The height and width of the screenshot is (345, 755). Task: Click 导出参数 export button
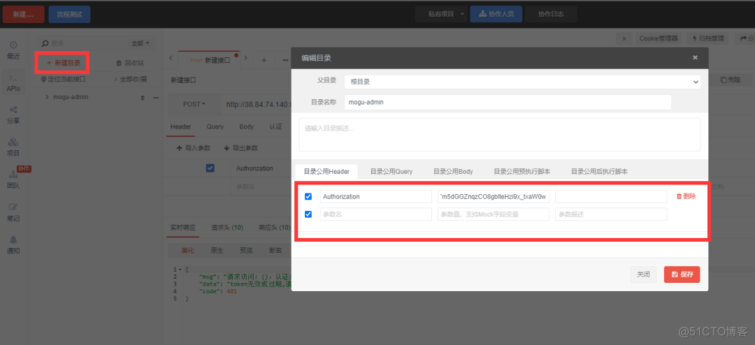240,148
